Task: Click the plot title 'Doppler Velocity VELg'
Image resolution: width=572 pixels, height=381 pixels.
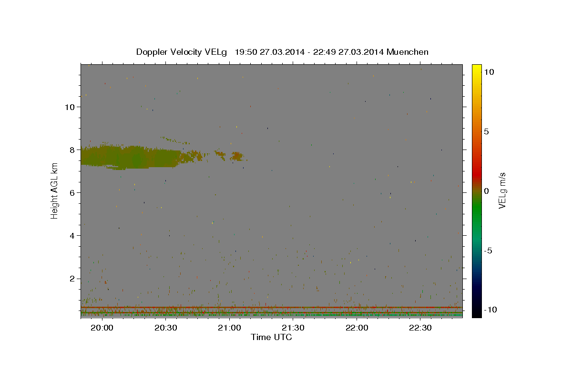Action: coord(181,52)
